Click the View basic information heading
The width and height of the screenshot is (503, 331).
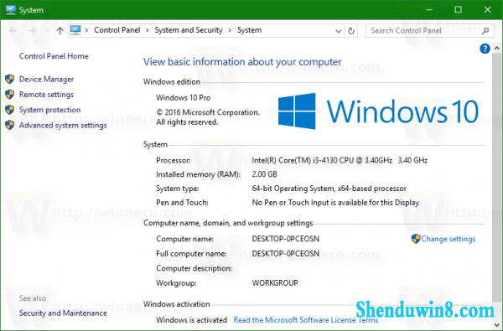pos(242,62)
